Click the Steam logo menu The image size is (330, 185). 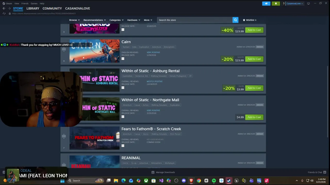(x=7, y=4)
